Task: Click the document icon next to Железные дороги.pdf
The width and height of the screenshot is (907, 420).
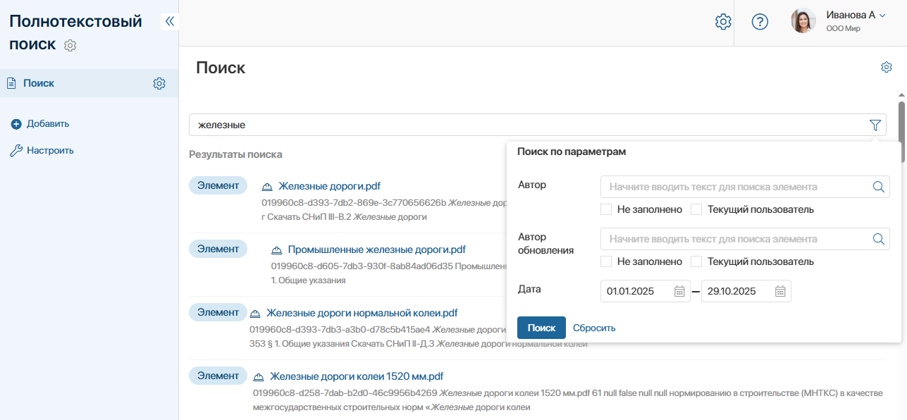Action: pos(266,185)
